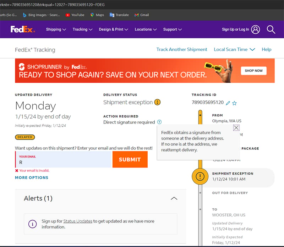Viewport: 284px width, 247px height.
Task: Add shipment to watchlist with star icon
Action: (x=234, y=103)
